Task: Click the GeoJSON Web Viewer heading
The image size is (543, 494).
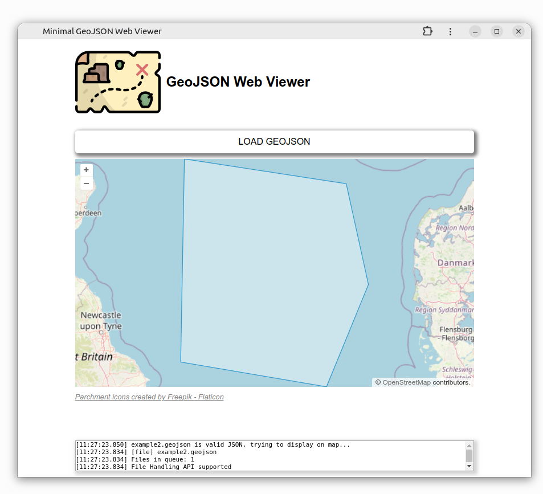Action: click(x=238, y=81)
